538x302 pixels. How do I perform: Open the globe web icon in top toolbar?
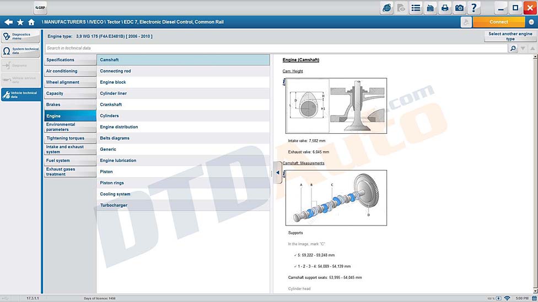click(387, 8)
